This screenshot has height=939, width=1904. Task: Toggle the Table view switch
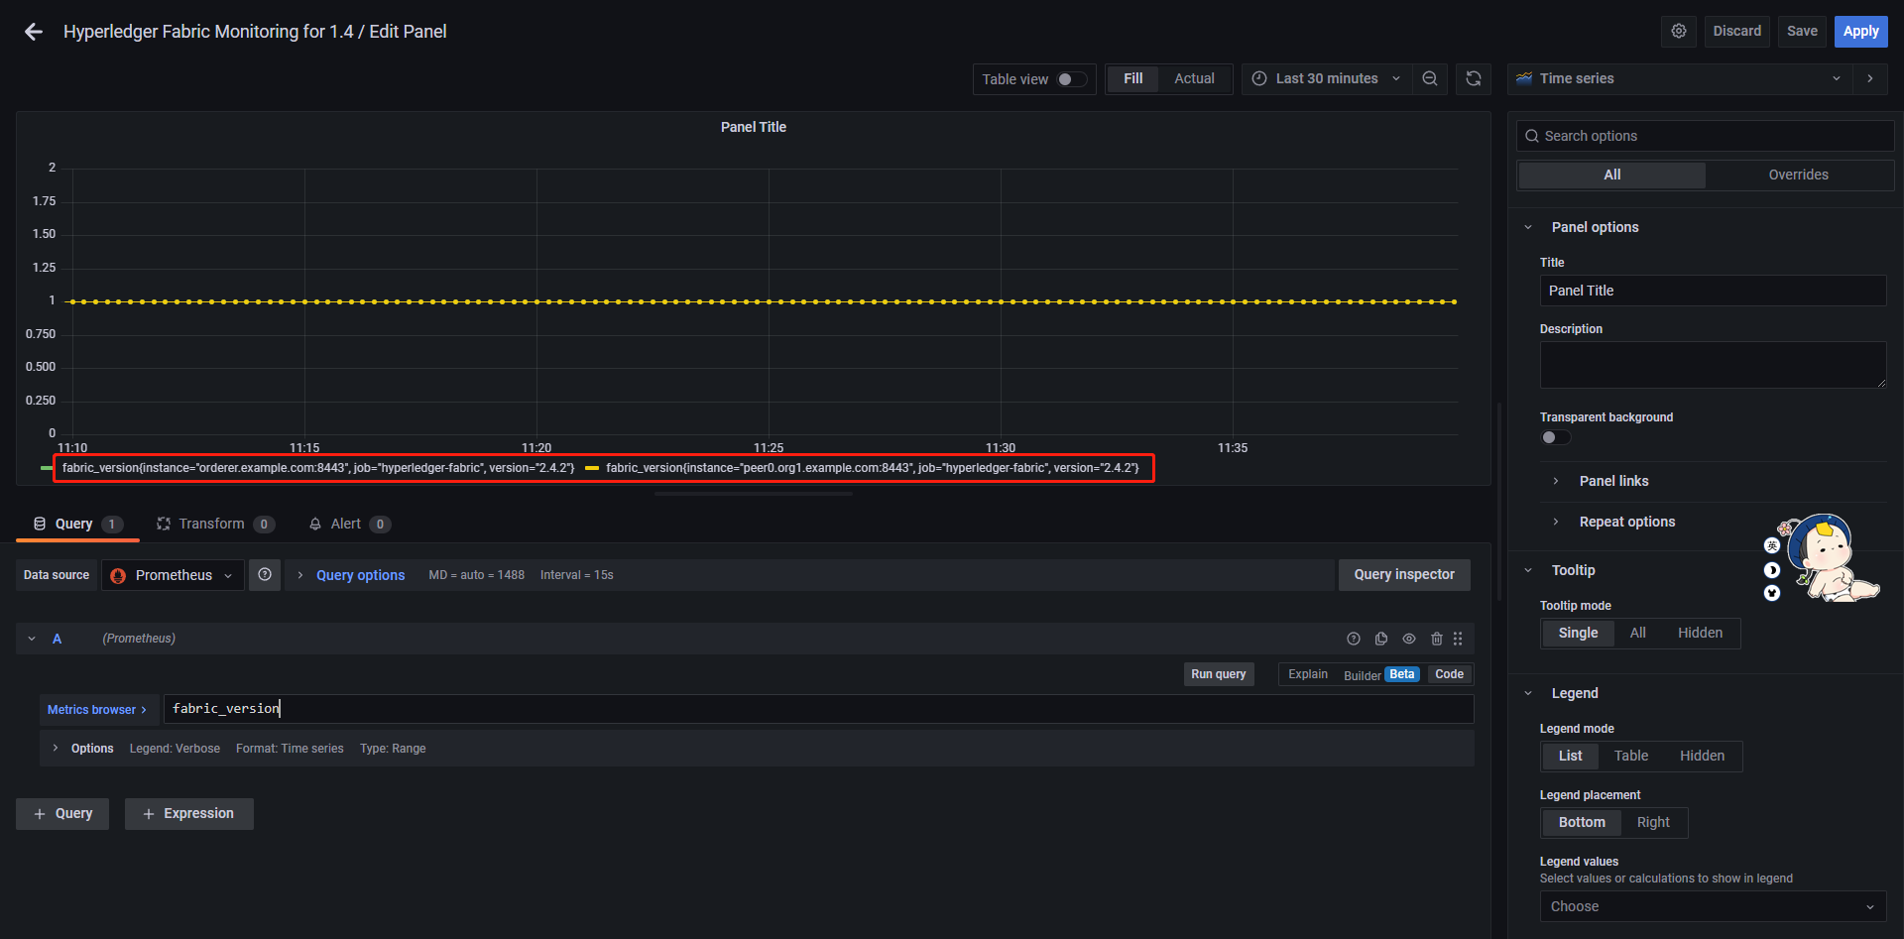(1072, 79)
